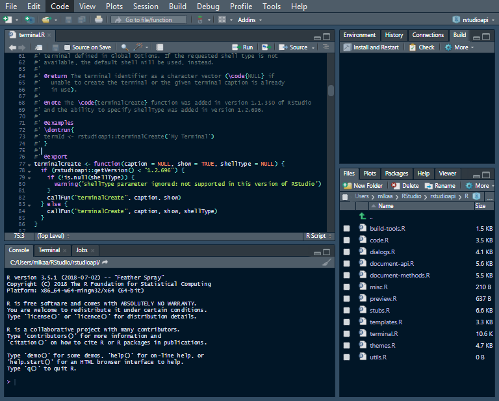Click the New Folder icon in Files
The width and height of the screenshot is (499, 401).
click(x=348, y=186)
